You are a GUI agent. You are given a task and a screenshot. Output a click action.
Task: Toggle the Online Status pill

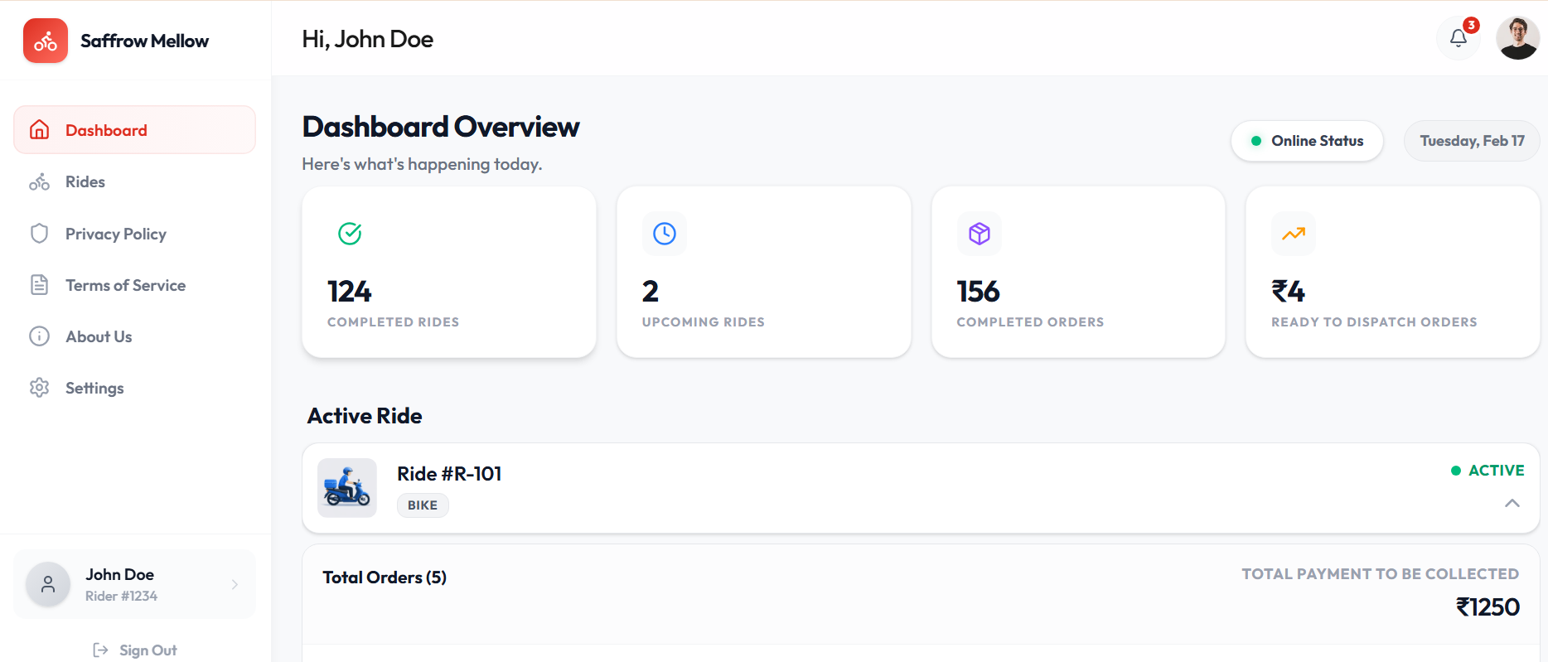(1307, 141)
